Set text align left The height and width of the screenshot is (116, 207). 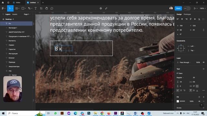point(178,91)
